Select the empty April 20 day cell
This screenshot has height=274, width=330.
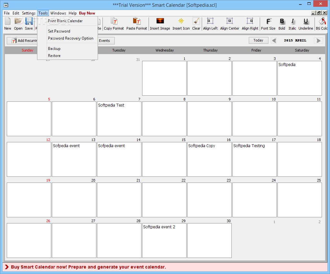point(74,200)
